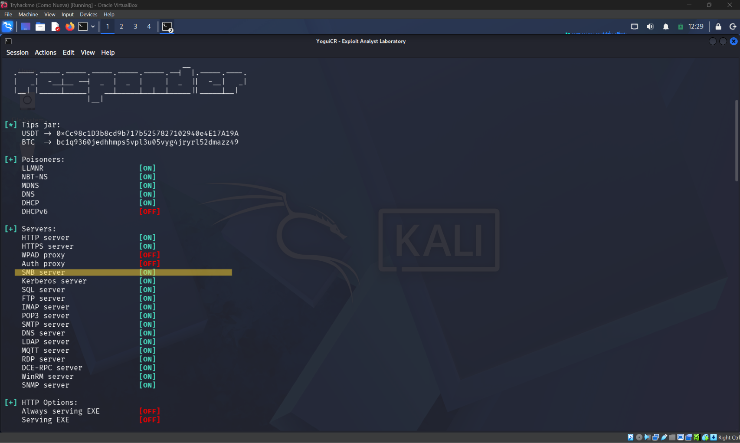Image resolution: width=740 pixels, height=443 pixels.
Task: Launch Firefox from the Kali panel
Action: tap(70, 26)
